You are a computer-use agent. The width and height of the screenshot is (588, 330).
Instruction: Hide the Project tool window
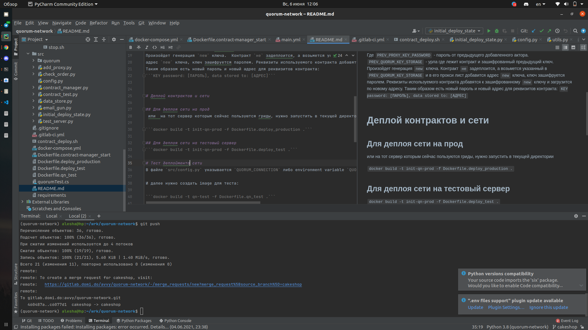122,39
